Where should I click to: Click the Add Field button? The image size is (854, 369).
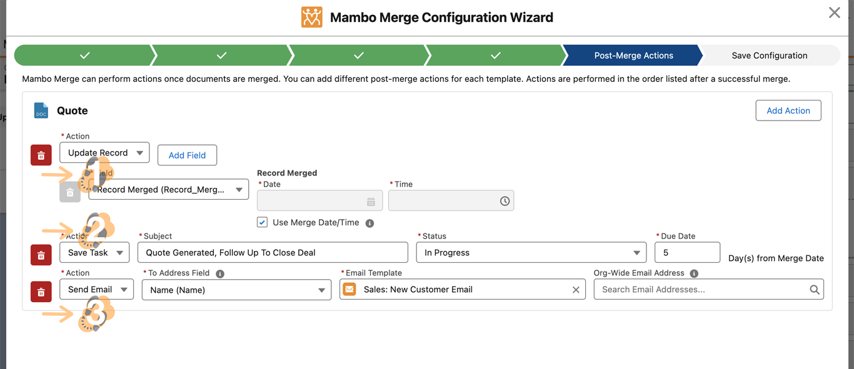(x=187, y=155)
